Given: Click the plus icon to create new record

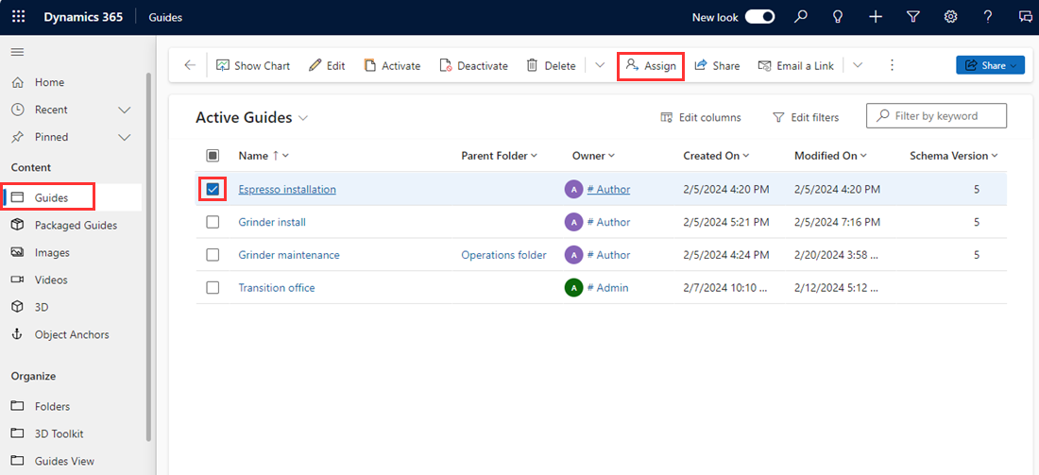Looking at the screenshot, I should 876,17.
